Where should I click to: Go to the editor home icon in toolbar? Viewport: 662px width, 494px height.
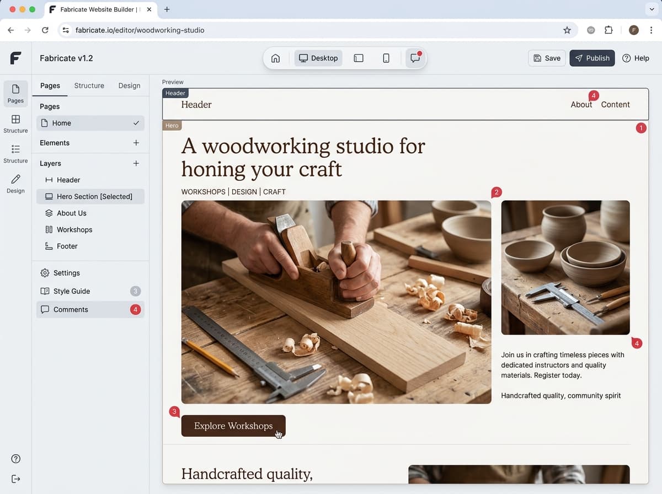275,58
